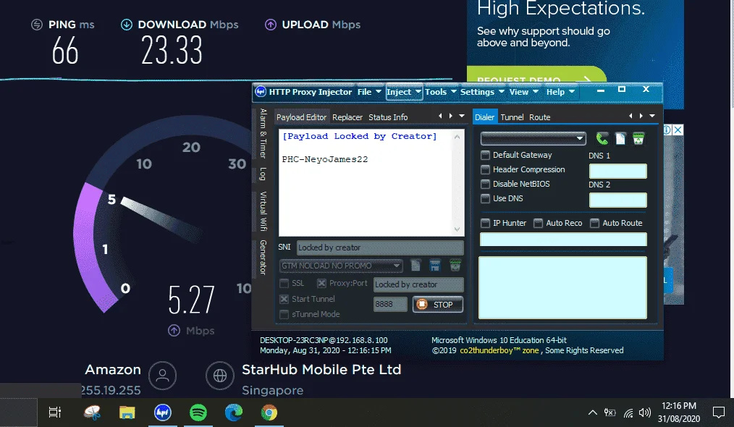
Task: Click the new dialer document icon
Action: point(620,138)
